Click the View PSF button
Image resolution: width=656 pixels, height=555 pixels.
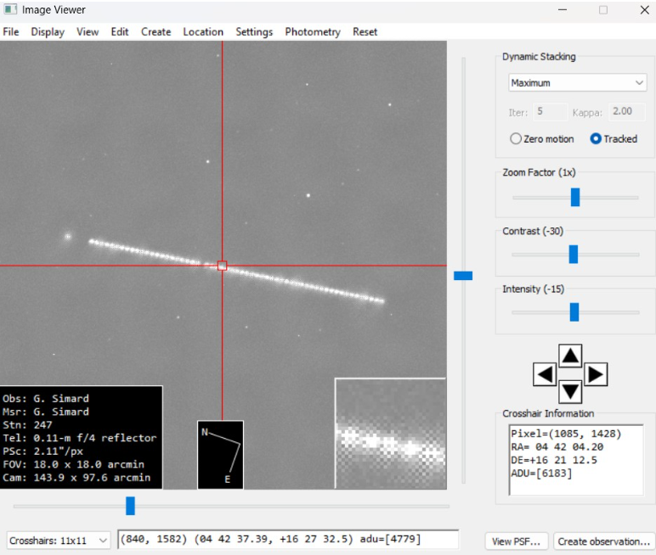pos(516,541)
